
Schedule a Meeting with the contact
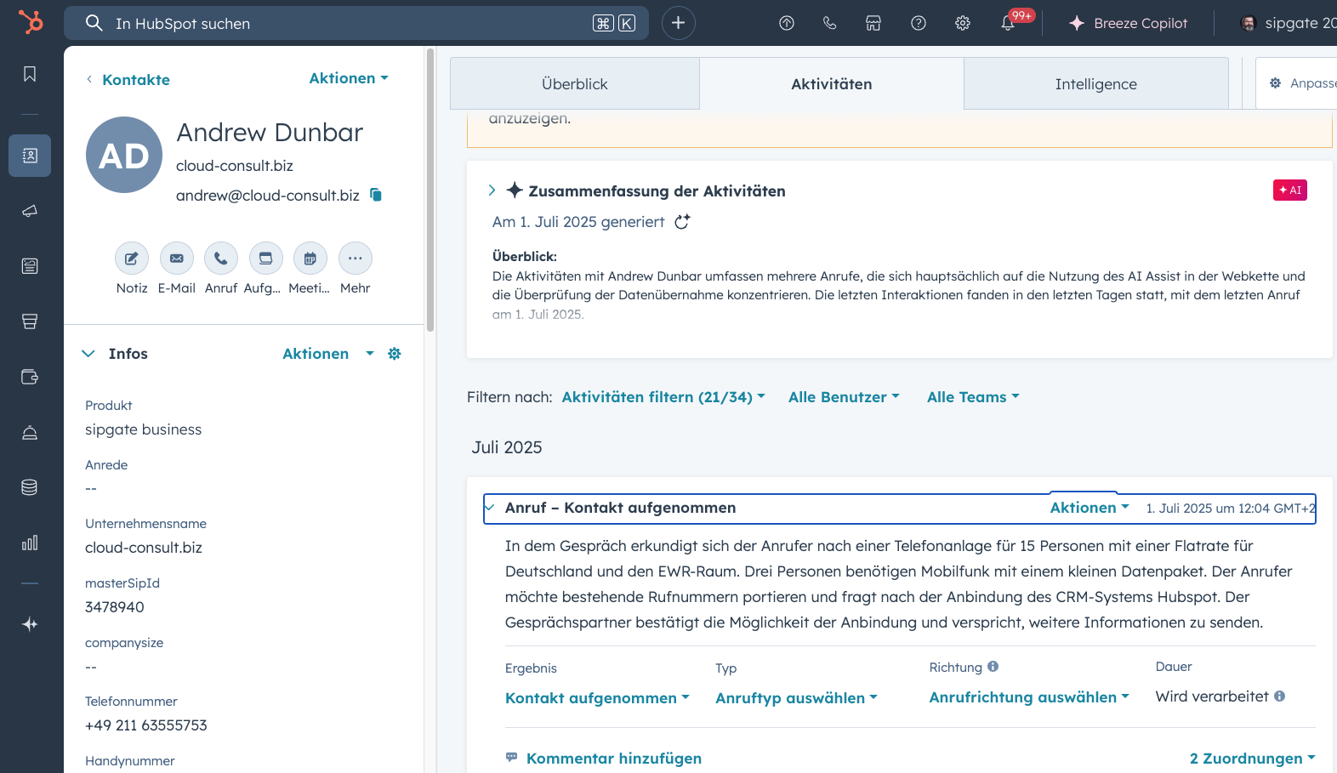pyautogui.click(x=310, y=259)
